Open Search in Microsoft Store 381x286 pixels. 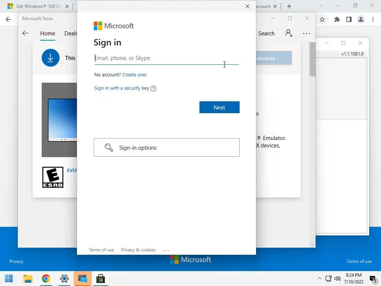pos(266,33)
